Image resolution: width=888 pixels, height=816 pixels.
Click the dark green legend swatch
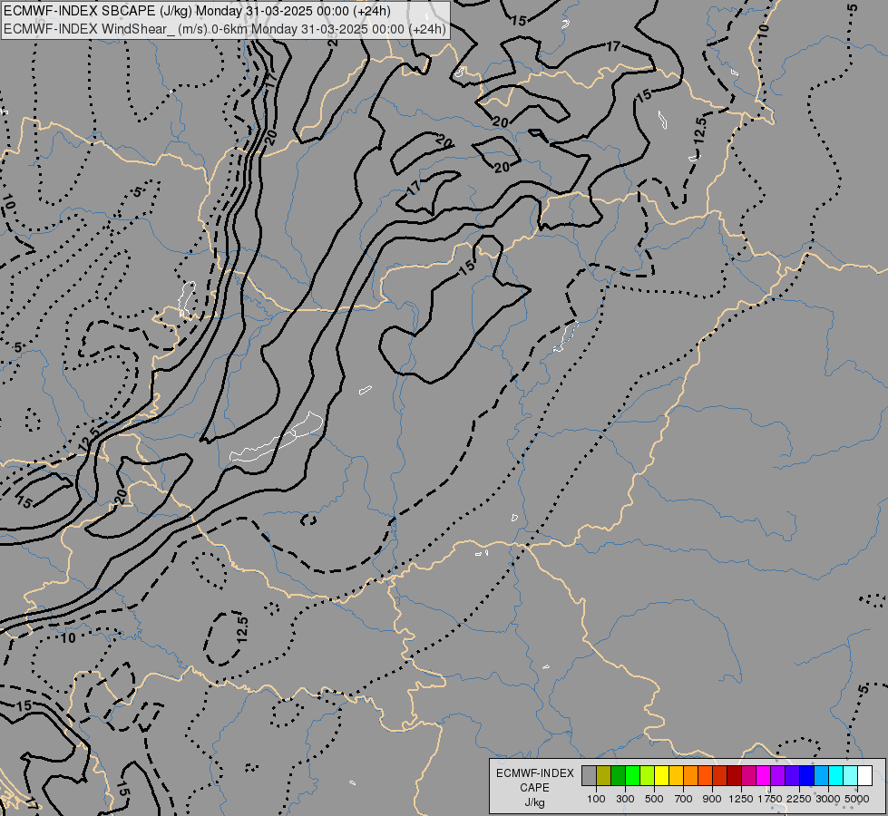(619, 776)
